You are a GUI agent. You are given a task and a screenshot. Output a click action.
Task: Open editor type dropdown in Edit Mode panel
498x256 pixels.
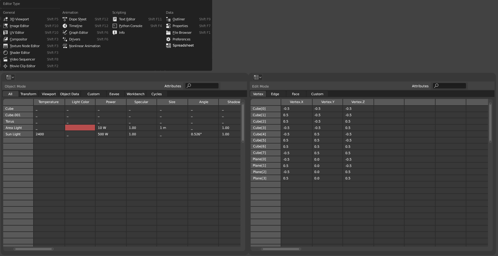coord(258,77)
